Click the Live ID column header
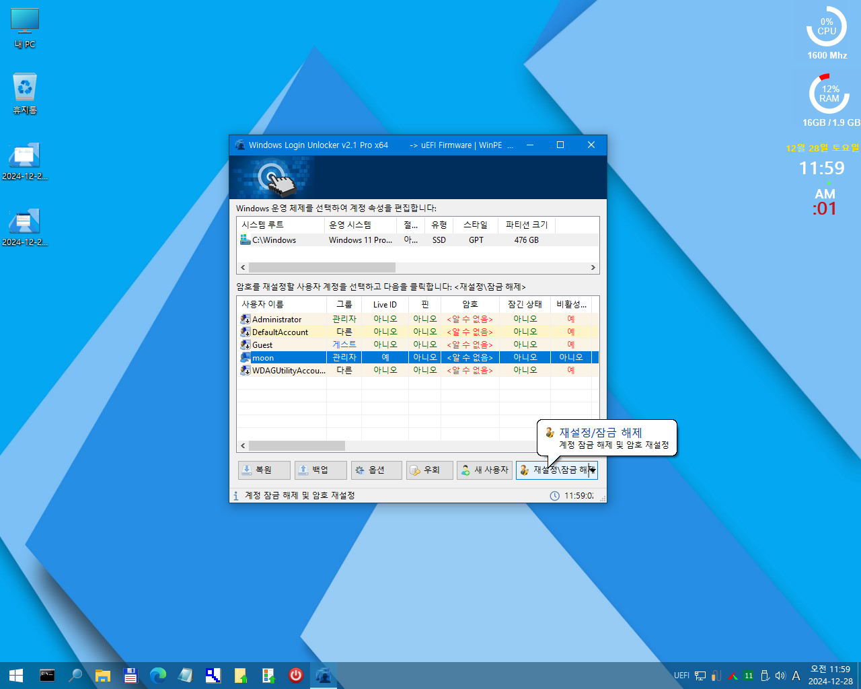The width and height of the screenshot is (861, 689). point(385,304)
